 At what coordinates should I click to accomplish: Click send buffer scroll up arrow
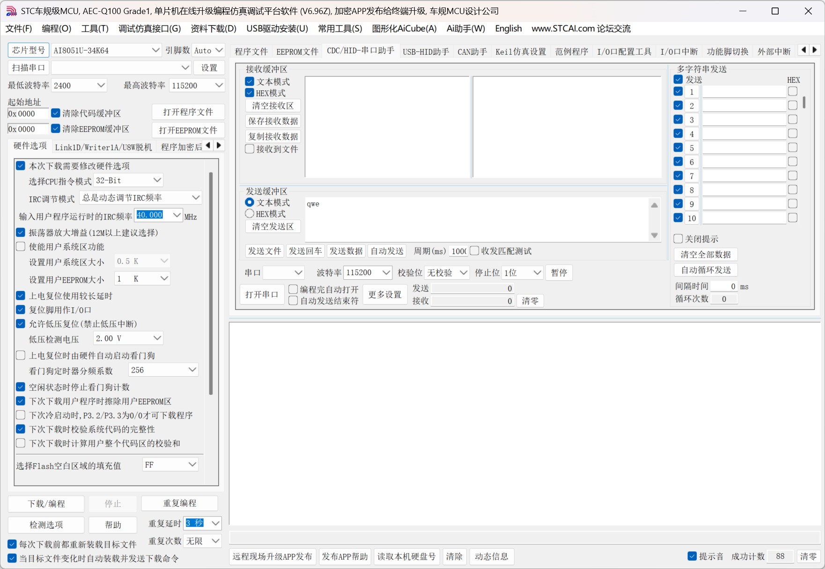coord(655,205)
